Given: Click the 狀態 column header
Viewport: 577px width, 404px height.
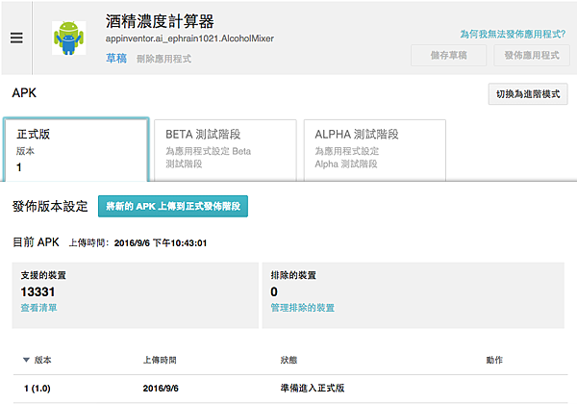Looking at the screenshot, I should (x=287, y=360).
